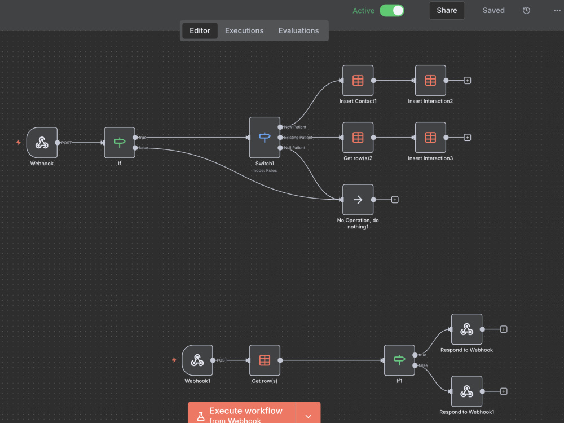Click the If node false output

point(135,148)
